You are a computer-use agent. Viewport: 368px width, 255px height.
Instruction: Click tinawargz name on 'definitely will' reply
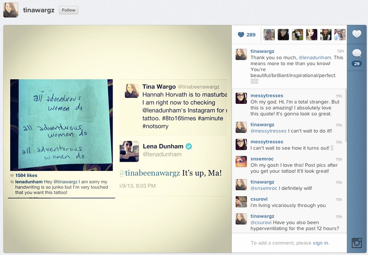click(x=262, y=181)
